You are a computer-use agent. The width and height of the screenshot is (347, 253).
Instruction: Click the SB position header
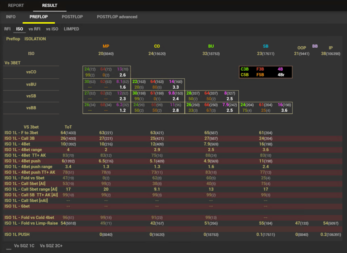(x=266, y=46)
